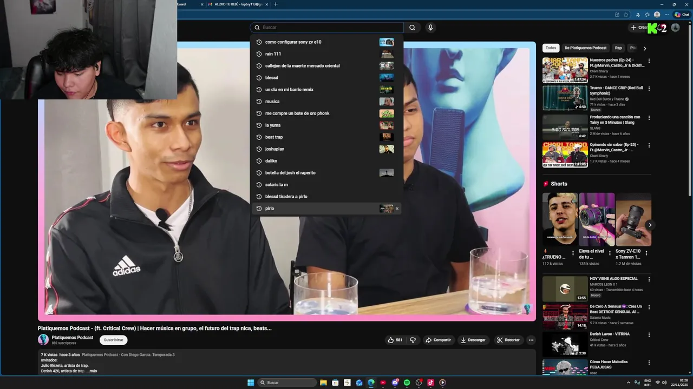Open Spotify from taskbar

[x=407, y=383]
